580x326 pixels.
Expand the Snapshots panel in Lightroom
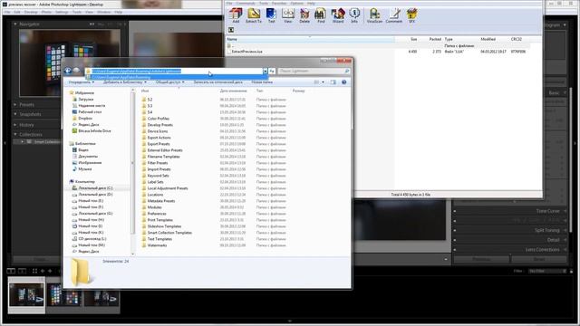(x=15, y=114)
